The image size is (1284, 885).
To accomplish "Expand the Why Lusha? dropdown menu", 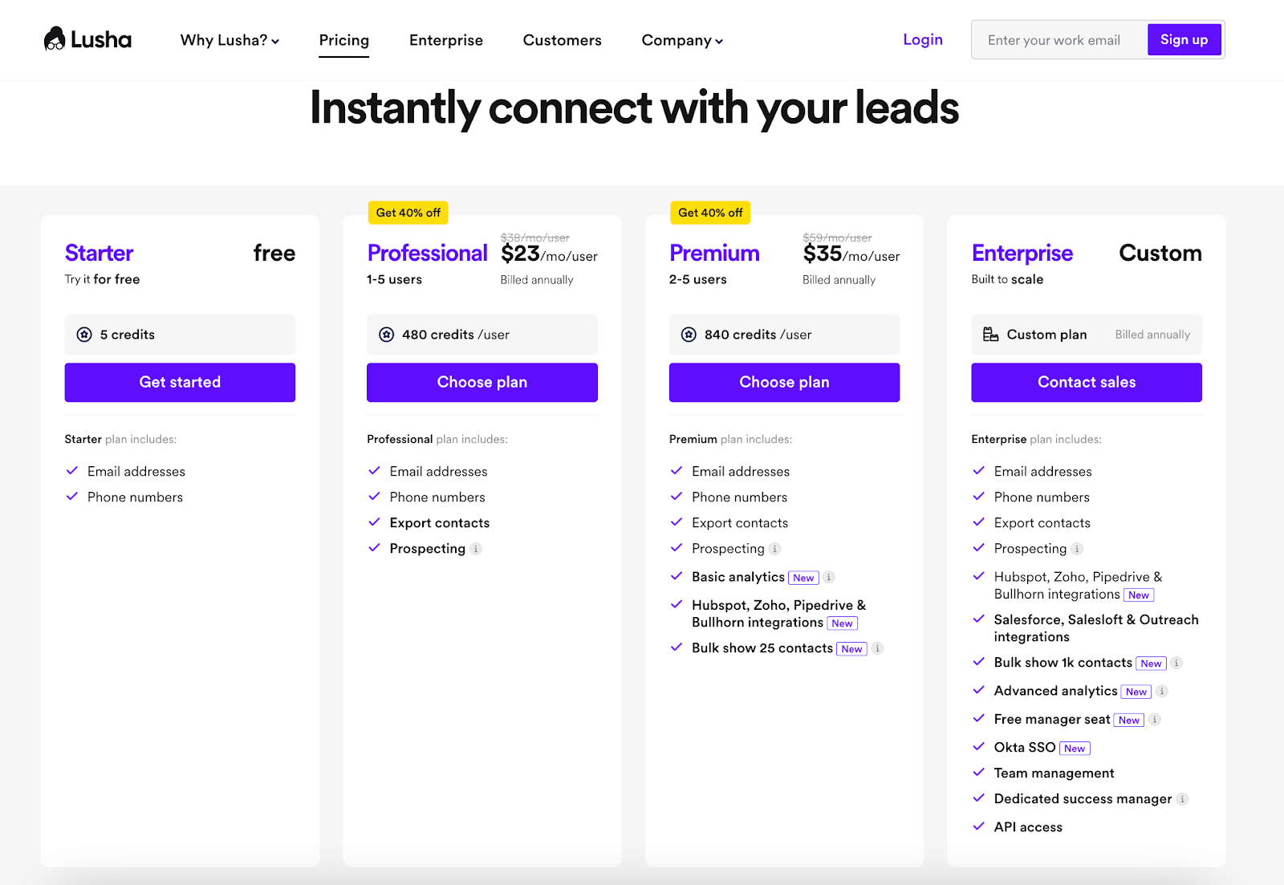I will coord(230,40).
